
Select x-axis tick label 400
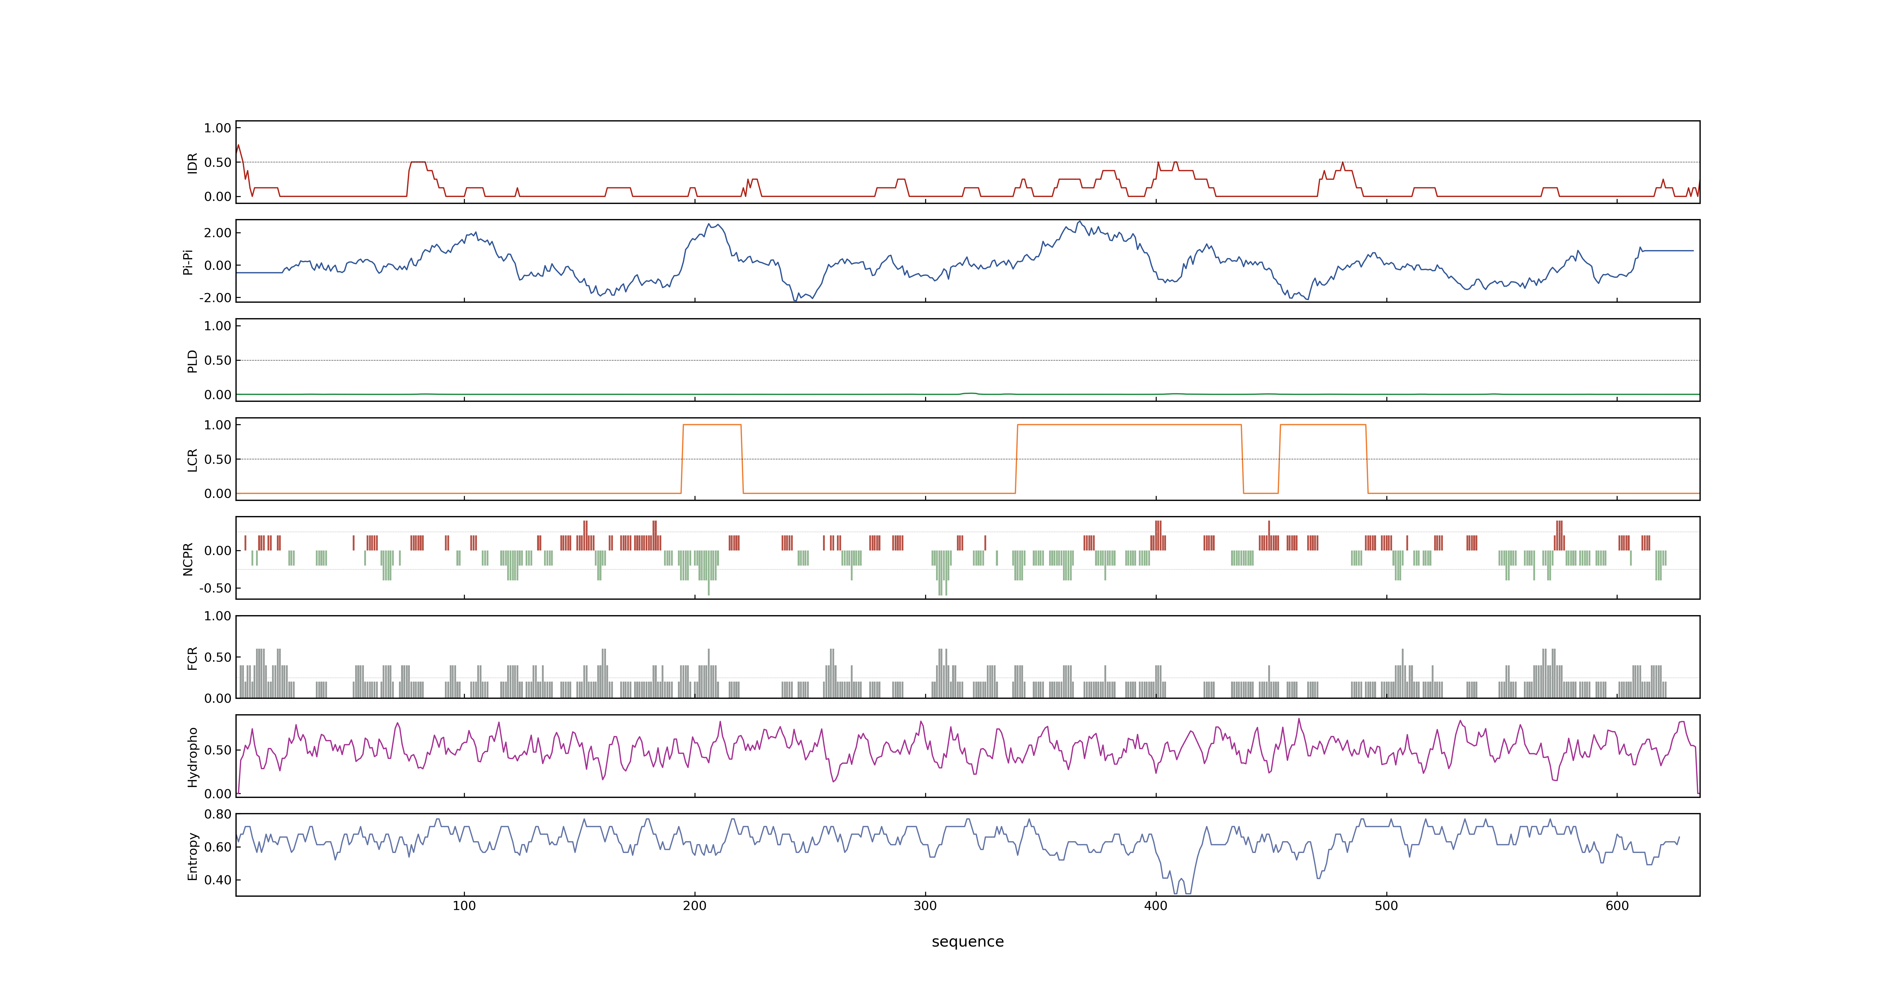[x=1156, y=906]
